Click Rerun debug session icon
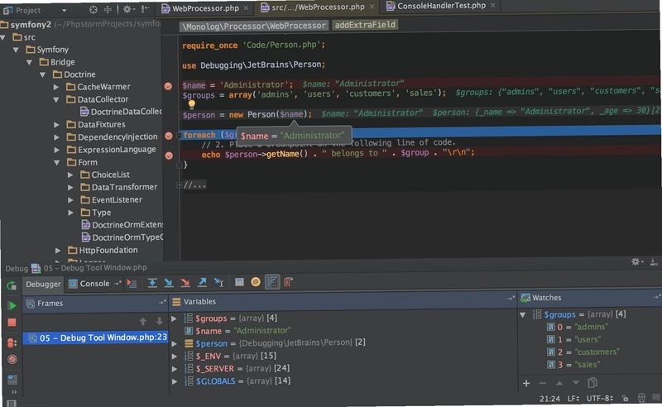This screenshot has width=662, height=407. coord(12,286)
